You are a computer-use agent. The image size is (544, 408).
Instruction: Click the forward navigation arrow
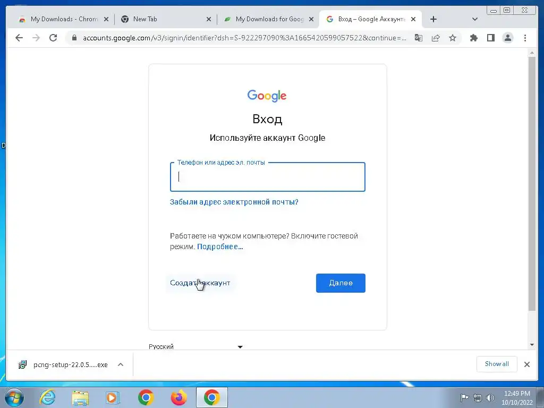pyautogui.click(x=36, y=38)
